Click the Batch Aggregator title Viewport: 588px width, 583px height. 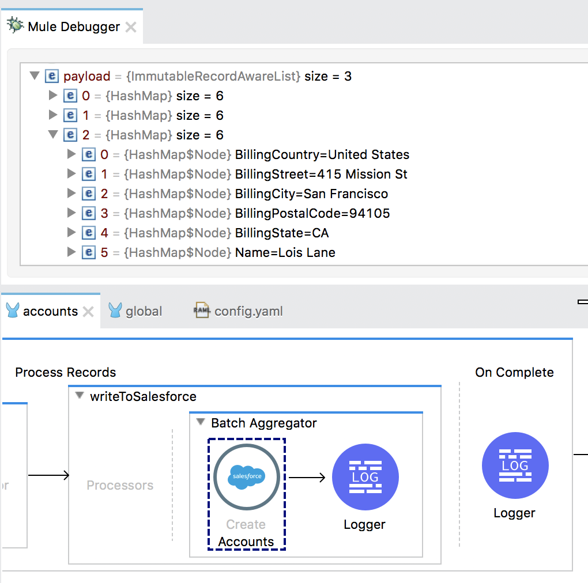[263, 423]
